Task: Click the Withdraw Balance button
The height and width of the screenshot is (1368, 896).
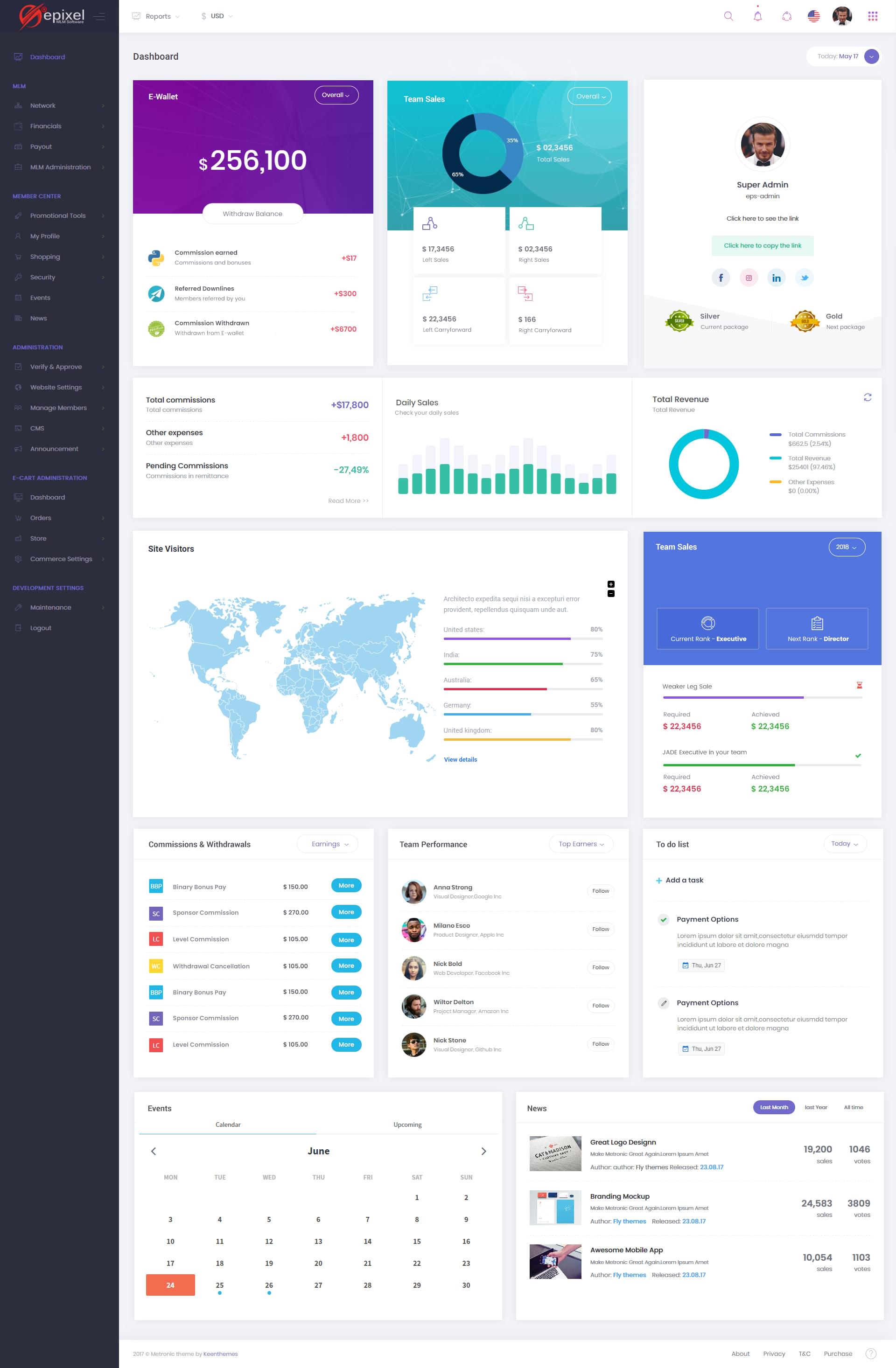Action: coord(252,214)
